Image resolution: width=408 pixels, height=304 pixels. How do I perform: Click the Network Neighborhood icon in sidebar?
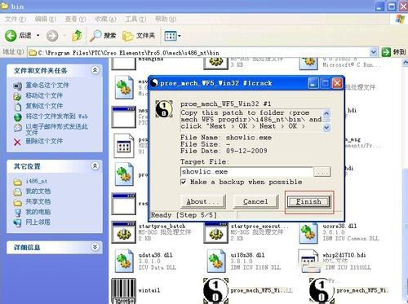pos(18,222)
